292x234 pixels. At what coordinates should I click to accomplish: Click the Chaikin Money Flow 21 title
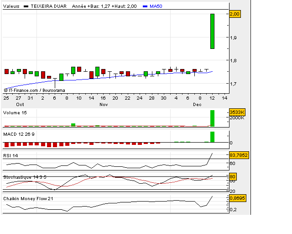pyautogui.click(x=28, y=199)
